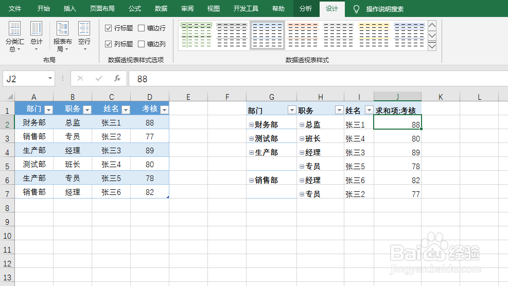Collapse the 销售部 pivot group
The image size is (508, 286).
click(251, 181)
